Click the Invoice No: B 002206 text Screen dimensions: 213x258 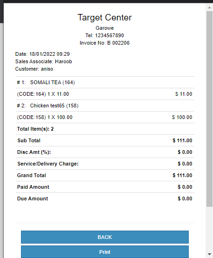(104, 43)
